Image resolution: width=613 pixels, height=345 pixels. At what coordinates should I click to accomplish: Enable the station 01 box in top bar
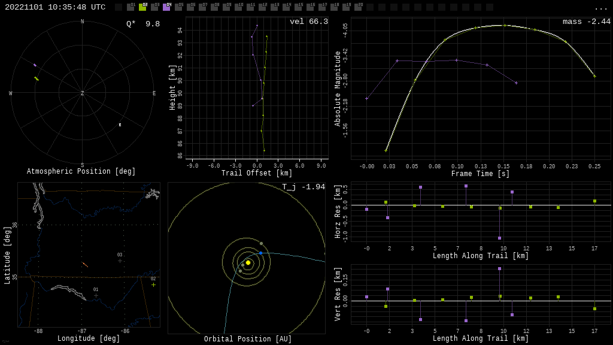[x=131, y=7]
